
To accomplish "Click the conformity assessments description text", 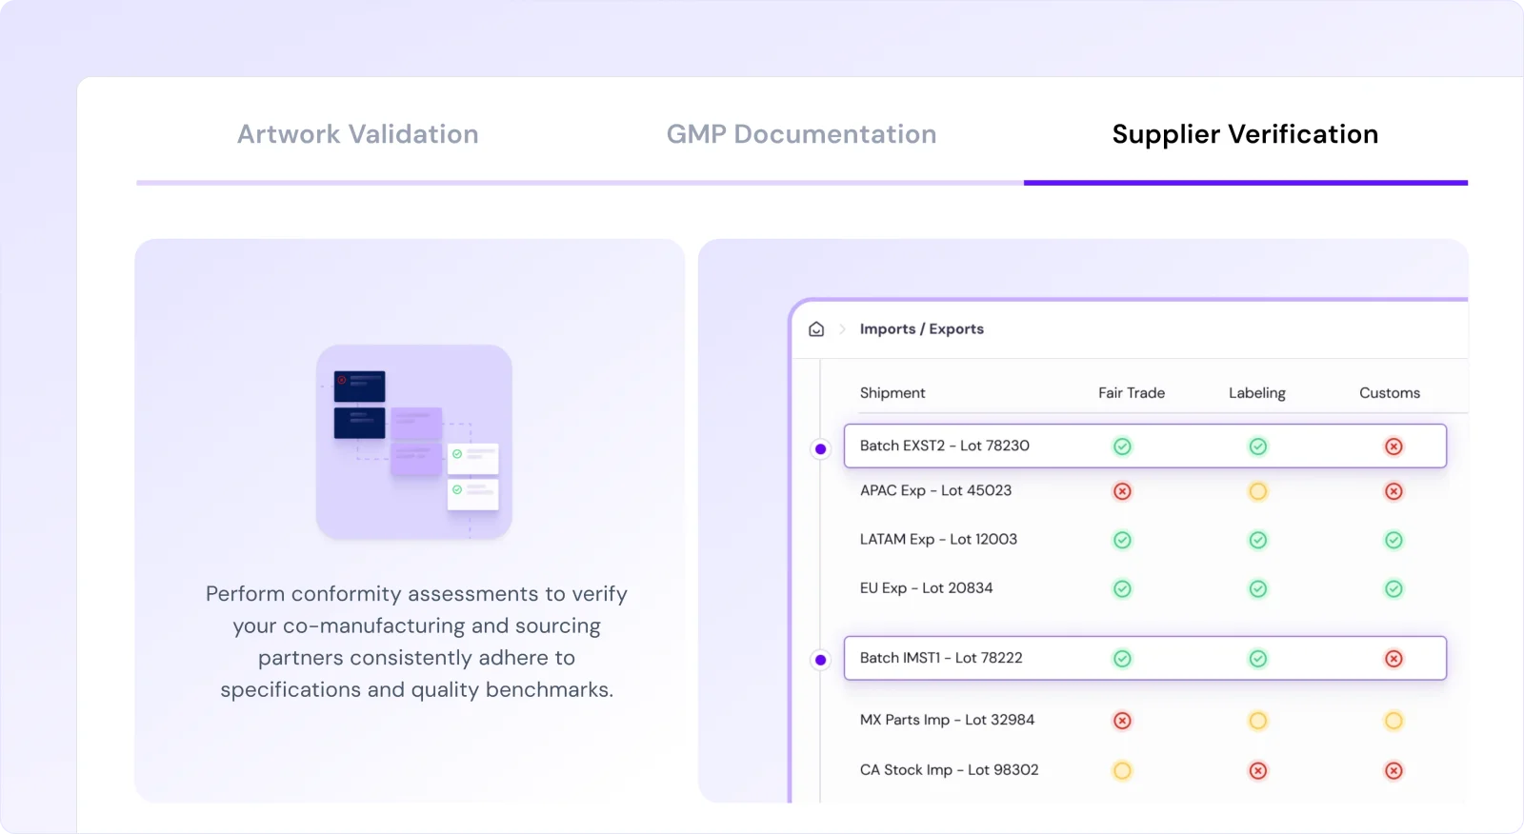I will pos(416,642).
